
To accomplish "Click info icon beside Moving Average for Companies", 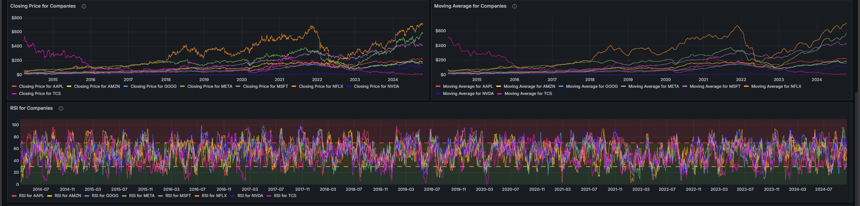I will tap(515, 6).
